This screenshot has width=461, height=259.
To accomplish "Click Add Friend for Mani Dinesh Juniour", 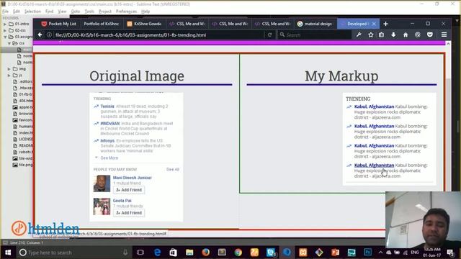I will click(x=129, y=190).
